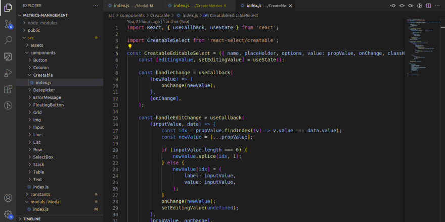The width and height of the screenshot is (445, 222).
Task: Expand the TIMELINE section
Action: pos(60,219)
